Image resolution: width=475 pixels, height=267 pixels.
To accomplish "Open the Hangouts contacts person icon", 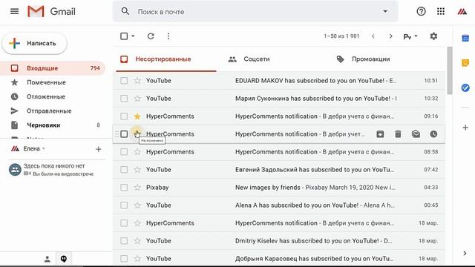I will [x=47, y=259].
